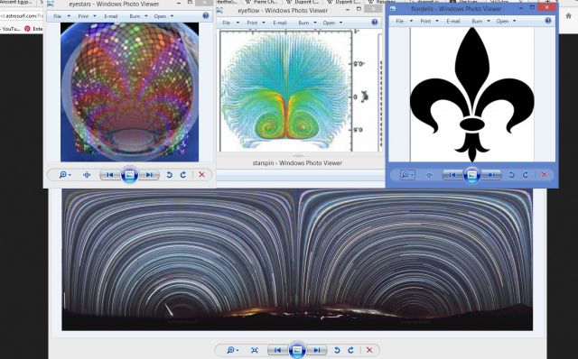Go to next image in starspin viewer

[317, 350]
